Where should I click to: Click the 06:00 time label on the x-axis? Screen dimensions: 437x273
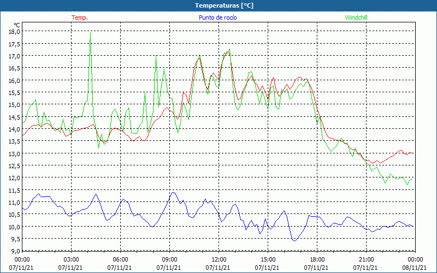point(120,260)
